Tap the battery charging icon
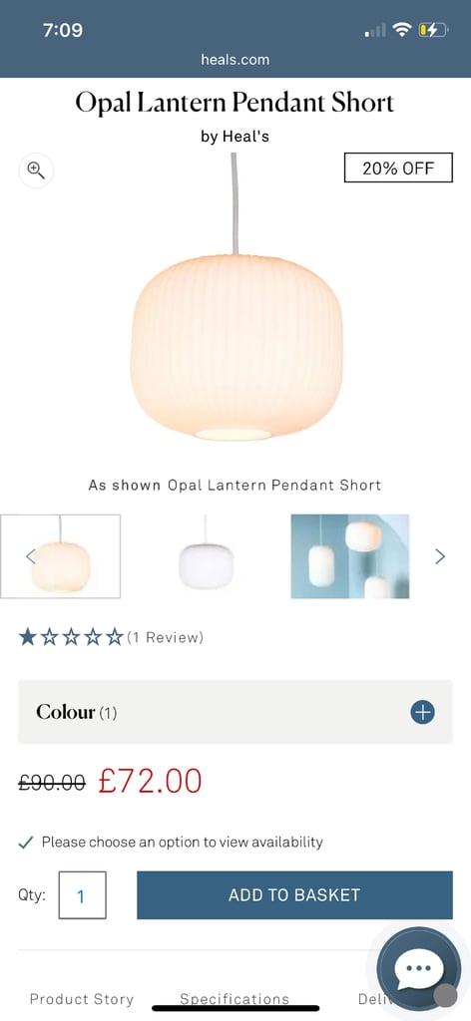 pyautogui.click(x=433, y=29)
